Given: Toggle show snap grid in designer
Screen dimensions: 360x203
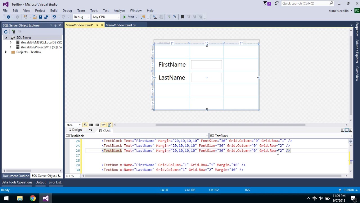Looking at the screenshot, I should click(91, 125).
